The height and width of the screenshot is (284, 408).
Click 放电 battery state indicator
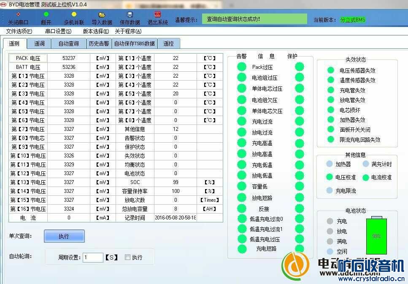coord(330,231)
